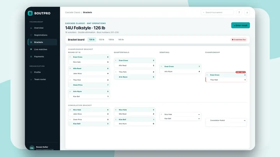Select Kian Bell in the Round of 16

89,97
